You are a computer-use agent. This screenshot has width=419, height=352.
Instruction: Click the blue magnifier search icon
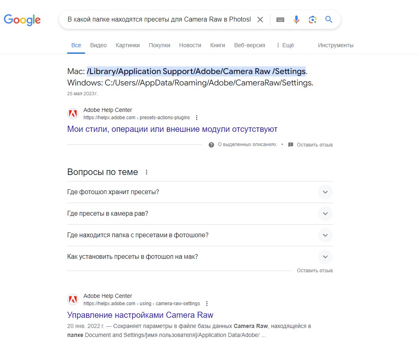[x=329, y=20]
